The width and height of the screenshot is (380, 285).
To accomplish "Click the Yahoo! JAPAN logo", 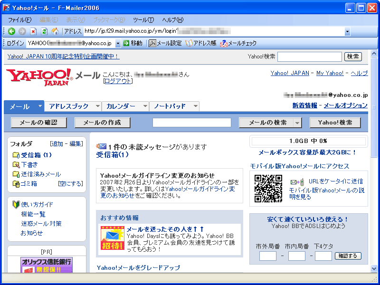I will pos(39,77).
